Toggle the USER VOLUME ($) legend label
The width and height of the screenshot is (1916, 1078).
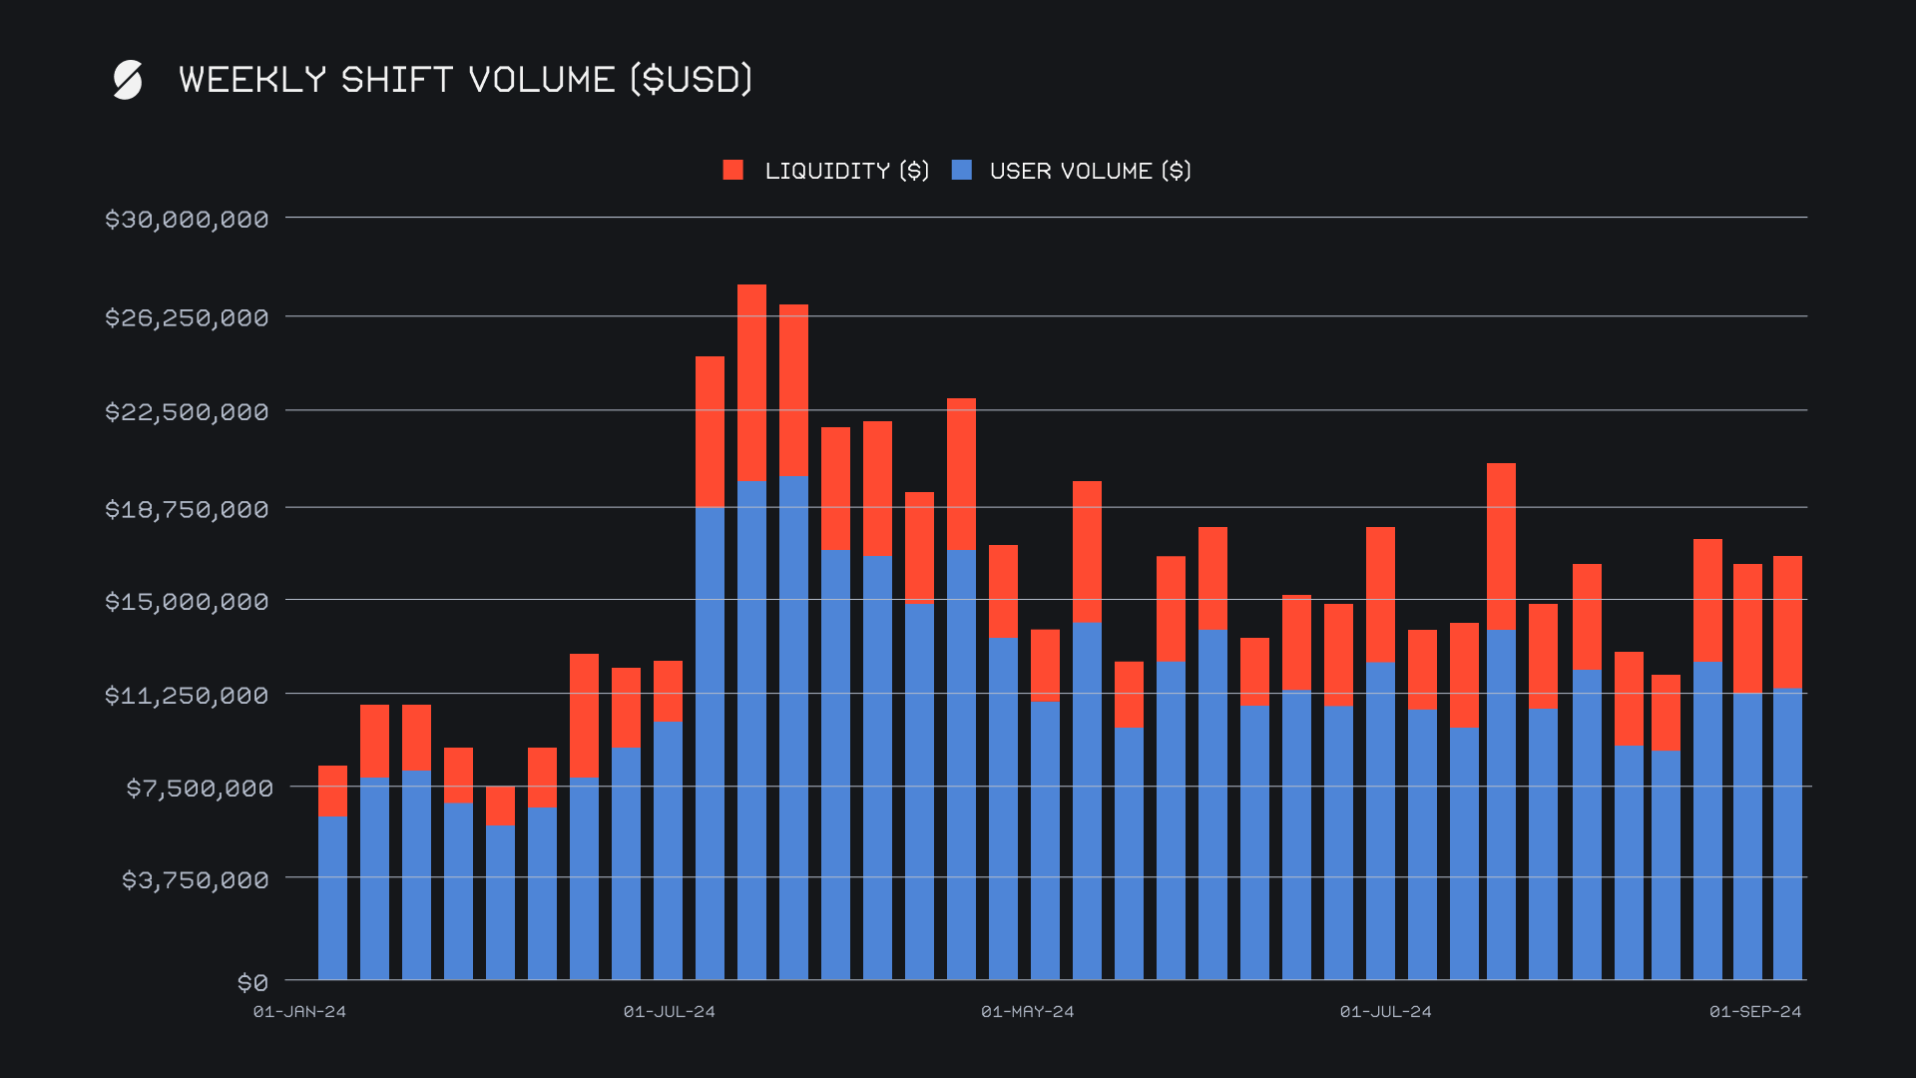(1090, 171)
